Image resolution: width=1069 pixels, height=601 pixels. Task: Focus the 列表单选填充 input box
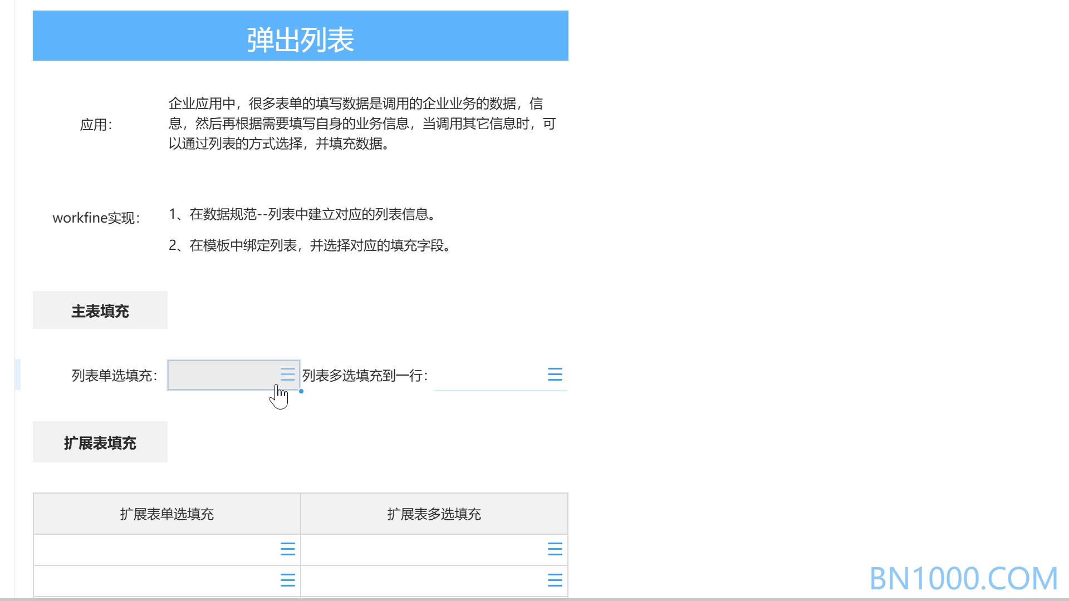234,375
